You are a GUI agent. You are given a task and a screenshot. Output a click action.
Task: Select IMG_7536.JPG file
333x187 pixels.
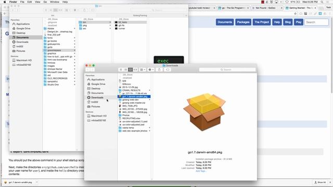click(x=130, y=106)
